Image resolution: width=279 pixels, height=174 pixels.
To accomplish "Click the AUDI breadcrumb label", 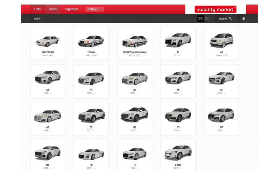I will point(37,19).
